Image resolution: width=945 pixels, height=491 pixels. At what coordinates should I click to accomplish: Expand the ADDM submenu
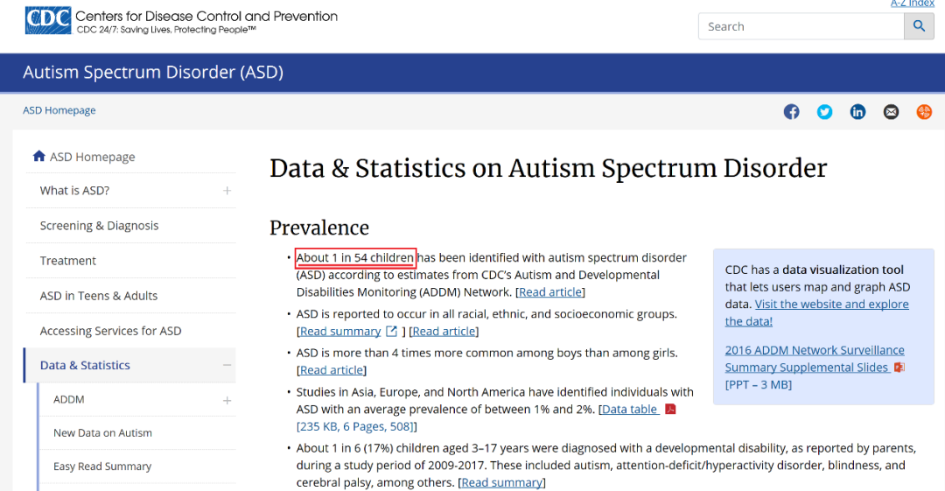click(227, 401)
